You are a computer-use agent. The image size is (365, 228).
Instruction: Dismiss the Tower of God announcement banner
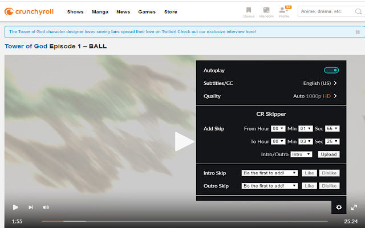tap(358, 32)
